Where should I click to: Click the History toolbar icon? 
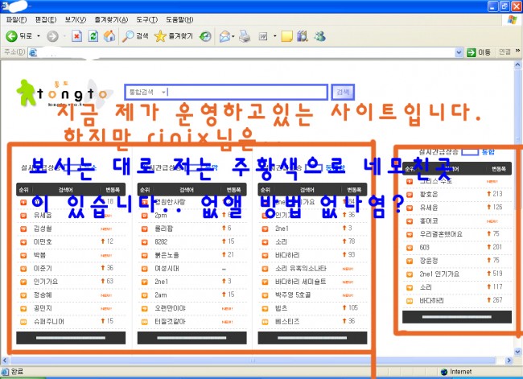point(206,36)
